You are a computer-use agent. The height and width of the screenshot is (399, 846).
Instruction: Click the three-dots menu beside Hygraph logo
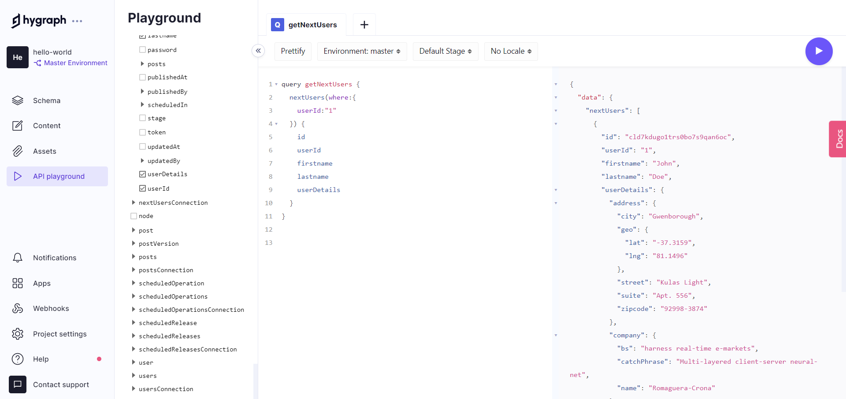coord(77,21)
